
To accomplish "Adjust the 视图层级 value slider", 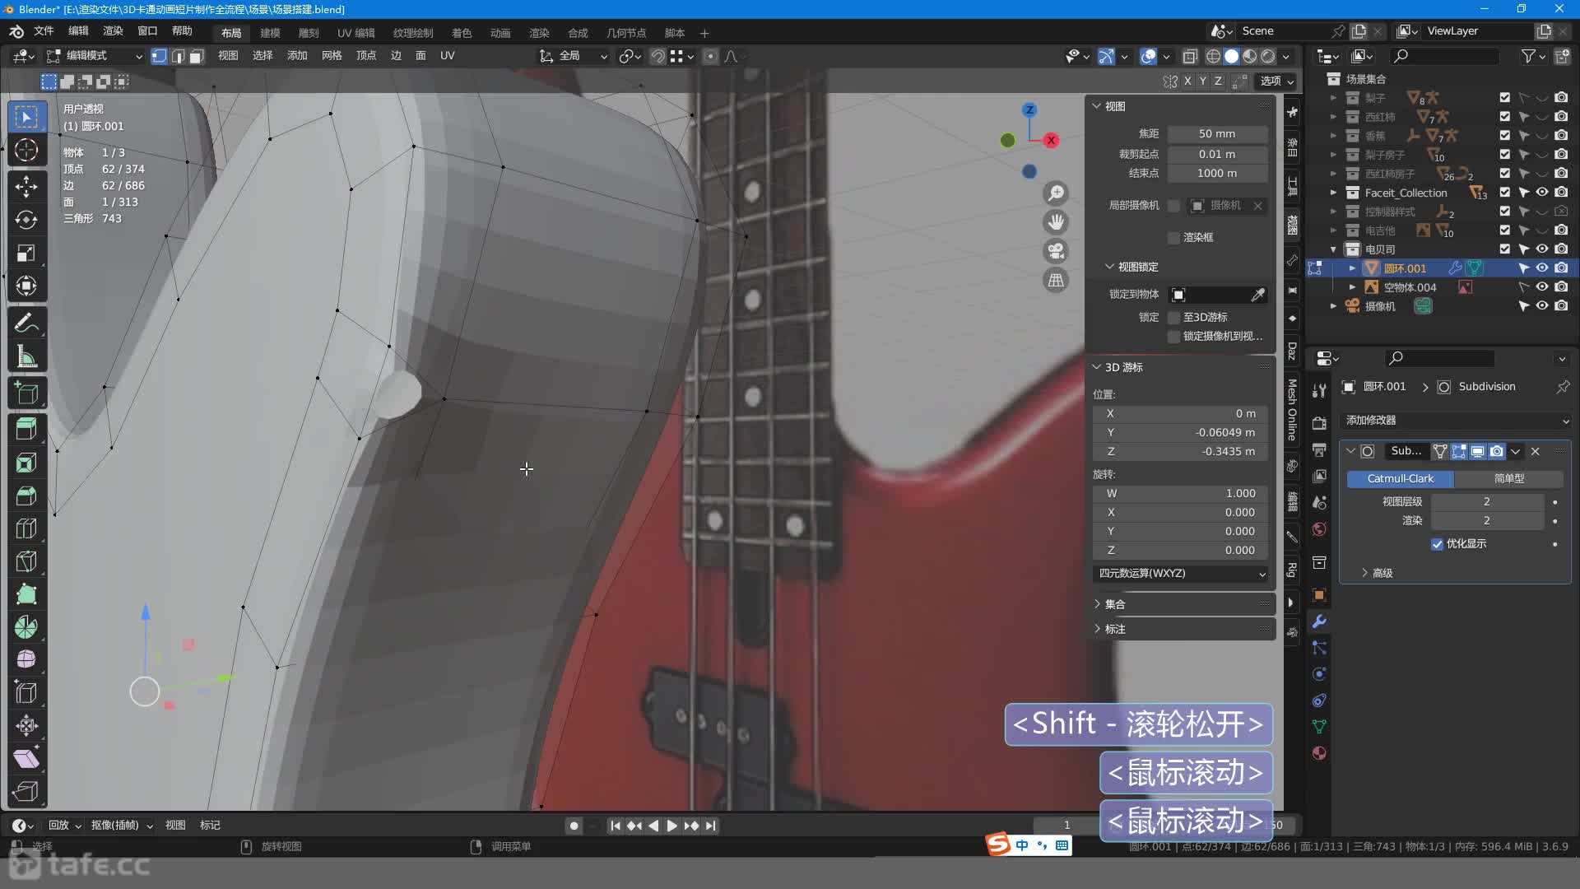I will coord(1486,502).
